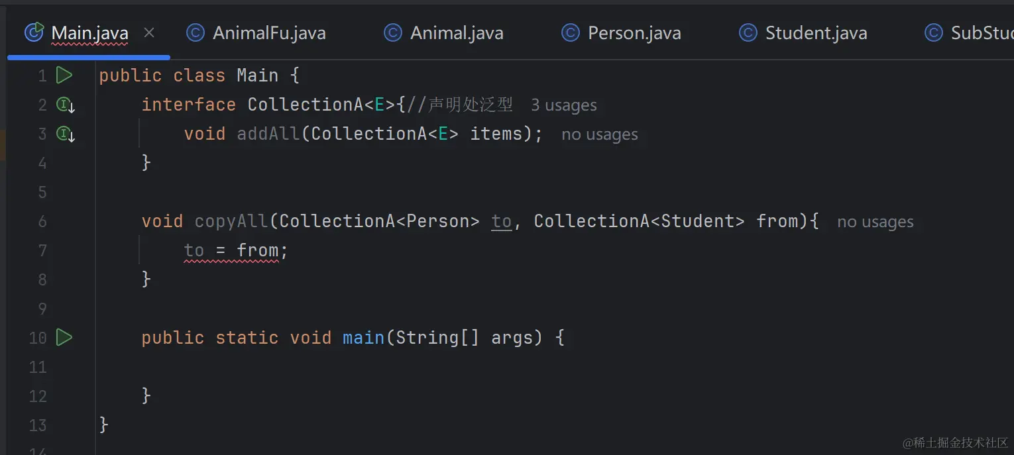Click the implementations gutter icon on the CollectionA interface line
Viewport: 1014px width, 455px height.
click(x=65, y=105)
